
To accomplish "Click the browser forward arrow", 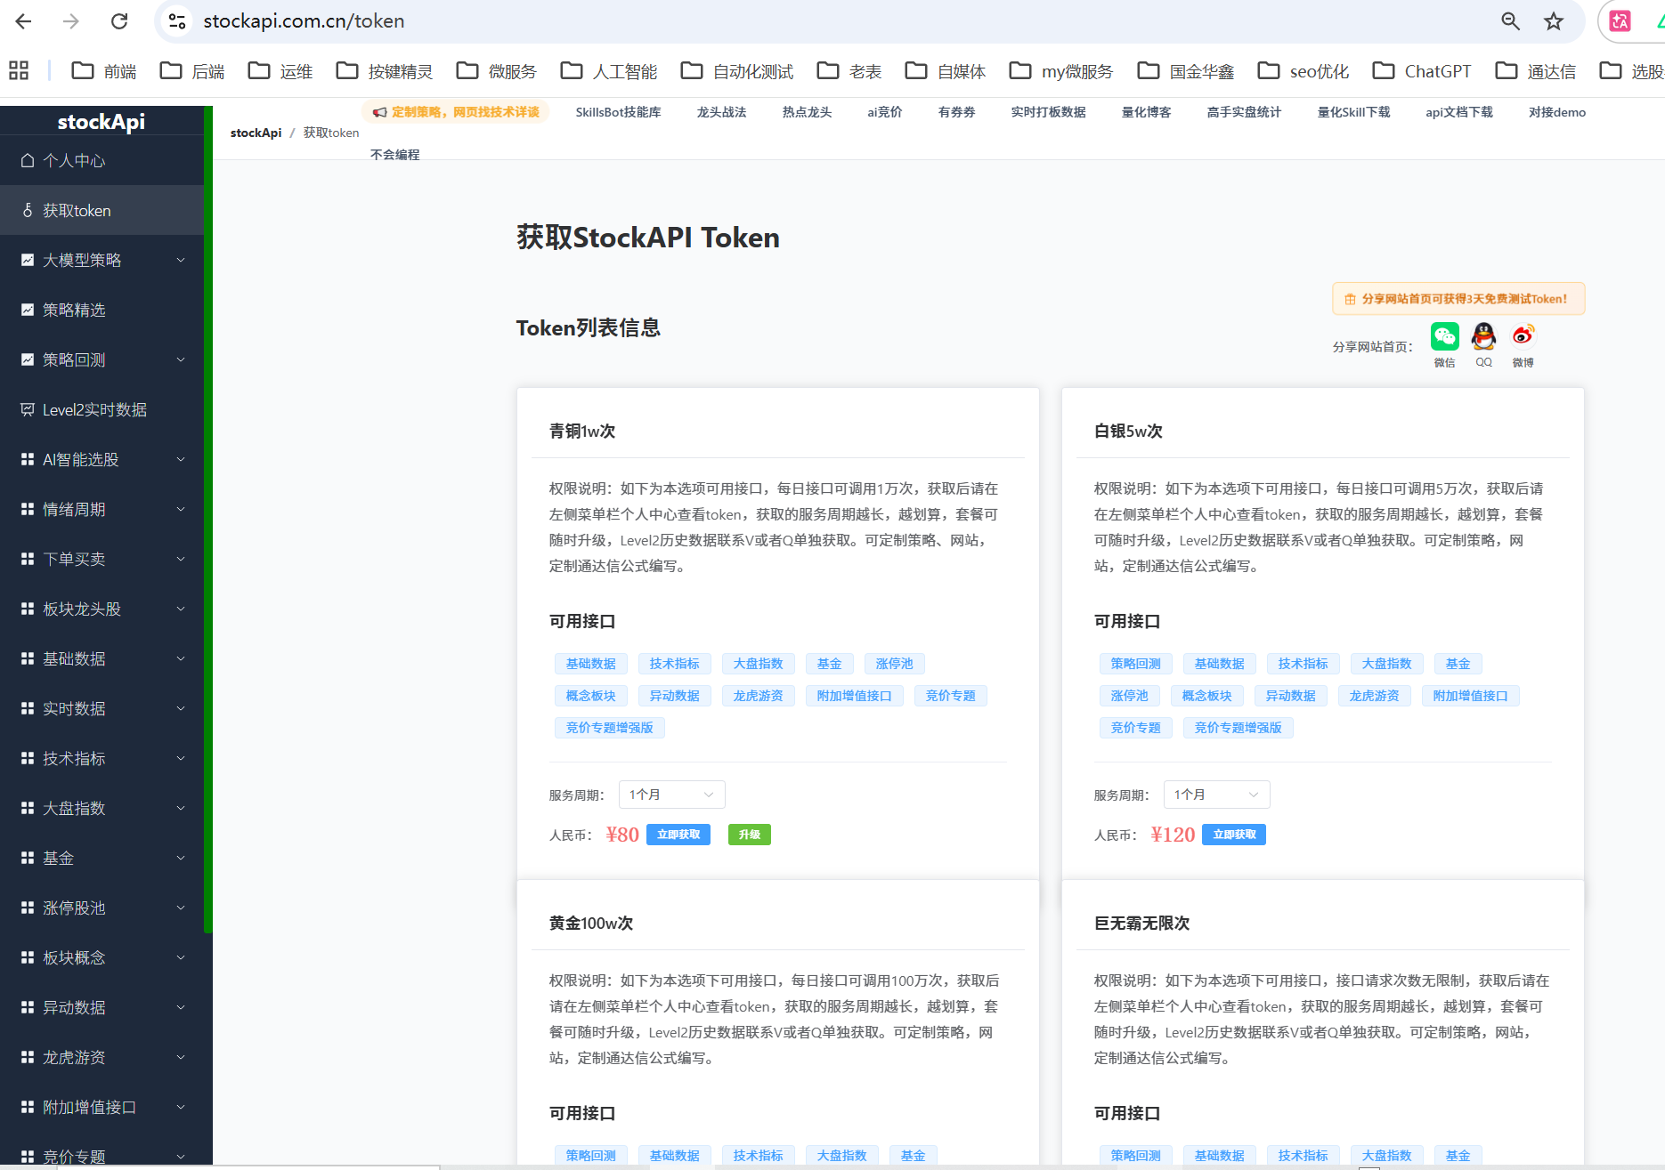I will tap(71, 21).
